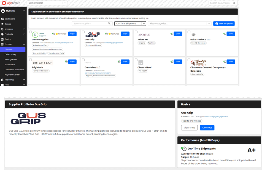Click the Featured star on Demo Supplier
This screenshot has height=170, width=262.
point(57,34)
